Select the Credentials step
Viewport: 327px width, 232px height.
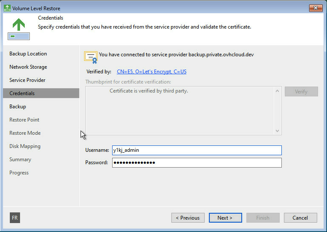41,93
